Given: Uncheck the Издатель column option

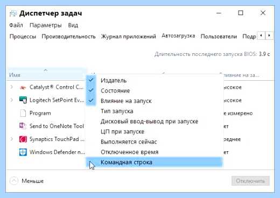Looking at the screenshot, I should click(x=155, y=80).
